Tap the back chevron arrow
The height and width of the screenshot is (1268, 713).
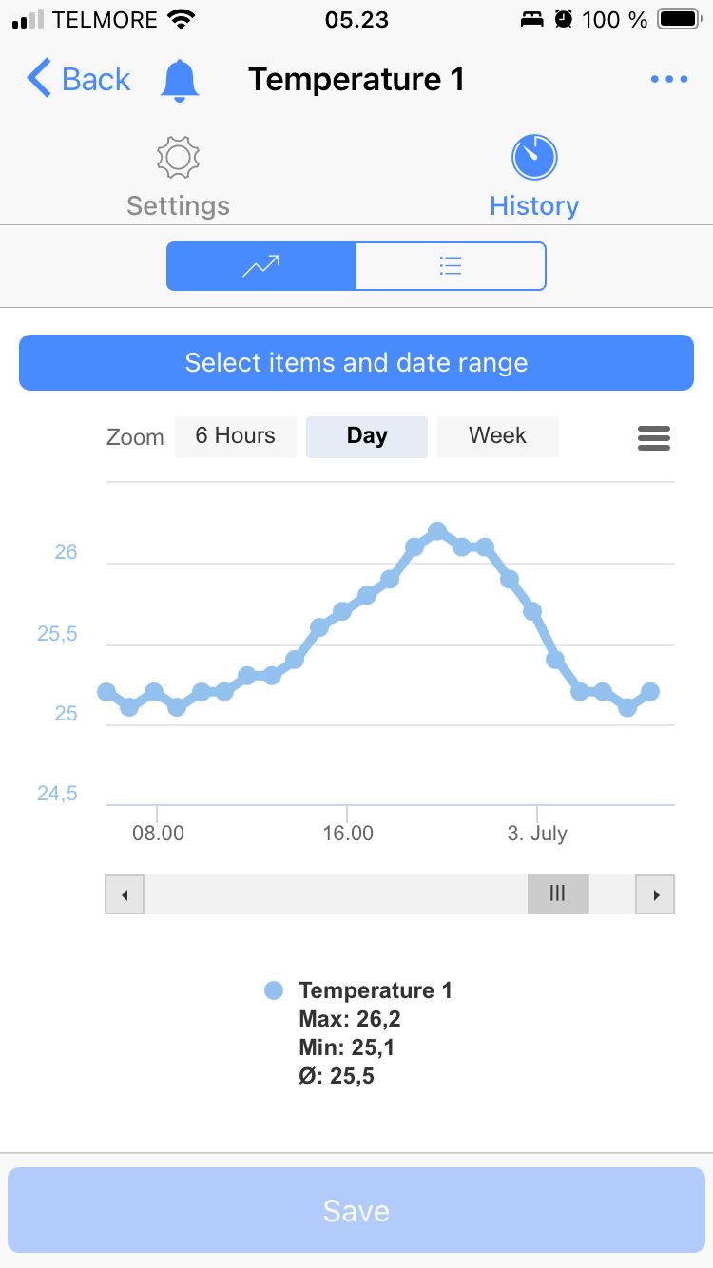click(x=39, y=79)
